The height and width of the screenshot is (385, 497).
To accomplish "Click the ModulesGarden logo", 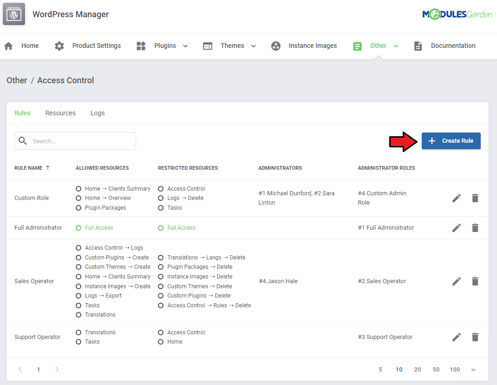I will point(457,14).
